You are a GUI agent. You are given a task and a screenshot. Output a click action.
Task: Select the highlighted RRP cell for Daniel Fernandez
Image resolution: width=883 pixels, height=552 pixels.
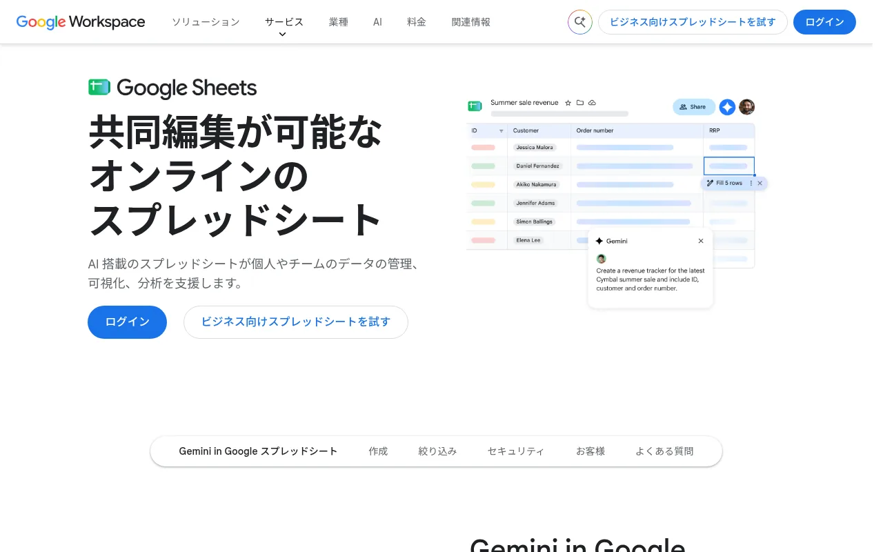(x=729, y=166)
